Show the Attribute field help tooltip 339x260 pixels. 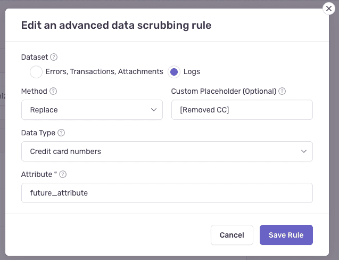click(x=63, y=174)
